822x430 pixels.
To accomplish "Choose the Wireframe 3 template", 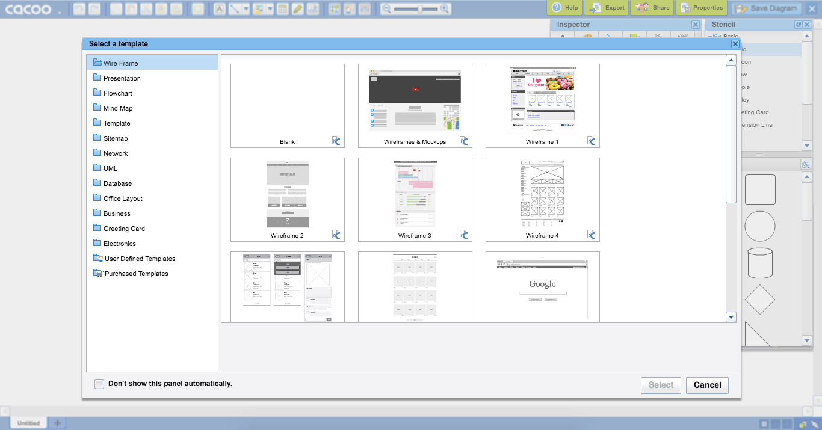I will pos(415,200).
